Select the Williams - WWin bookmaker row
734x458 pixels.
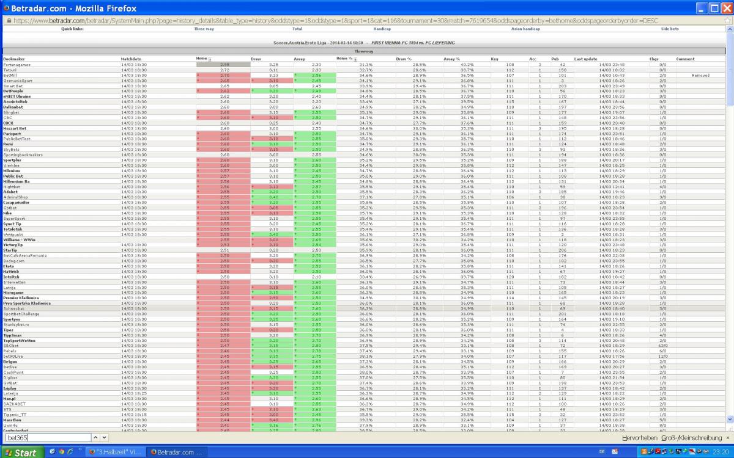point(364,240)
